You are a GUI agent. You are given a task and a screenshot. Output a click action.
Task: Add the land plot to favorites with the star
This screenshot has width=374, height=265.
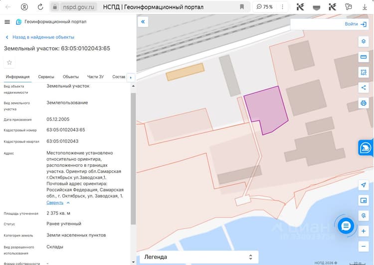point(9,62)
